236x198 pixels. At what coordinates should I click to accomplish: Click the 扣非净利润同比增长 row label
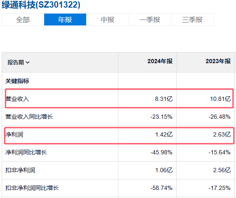tap(32, 188)
